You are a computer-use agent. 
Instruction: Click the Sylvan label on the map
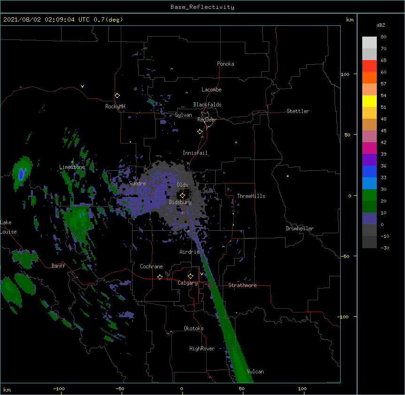pyautogui.click(x=183, y=115)
